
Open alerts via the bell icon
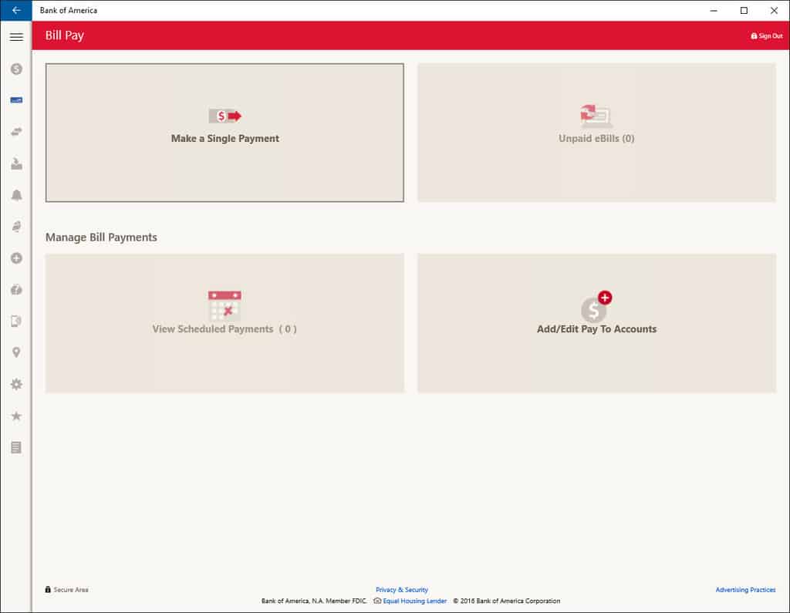coord(16,195)
